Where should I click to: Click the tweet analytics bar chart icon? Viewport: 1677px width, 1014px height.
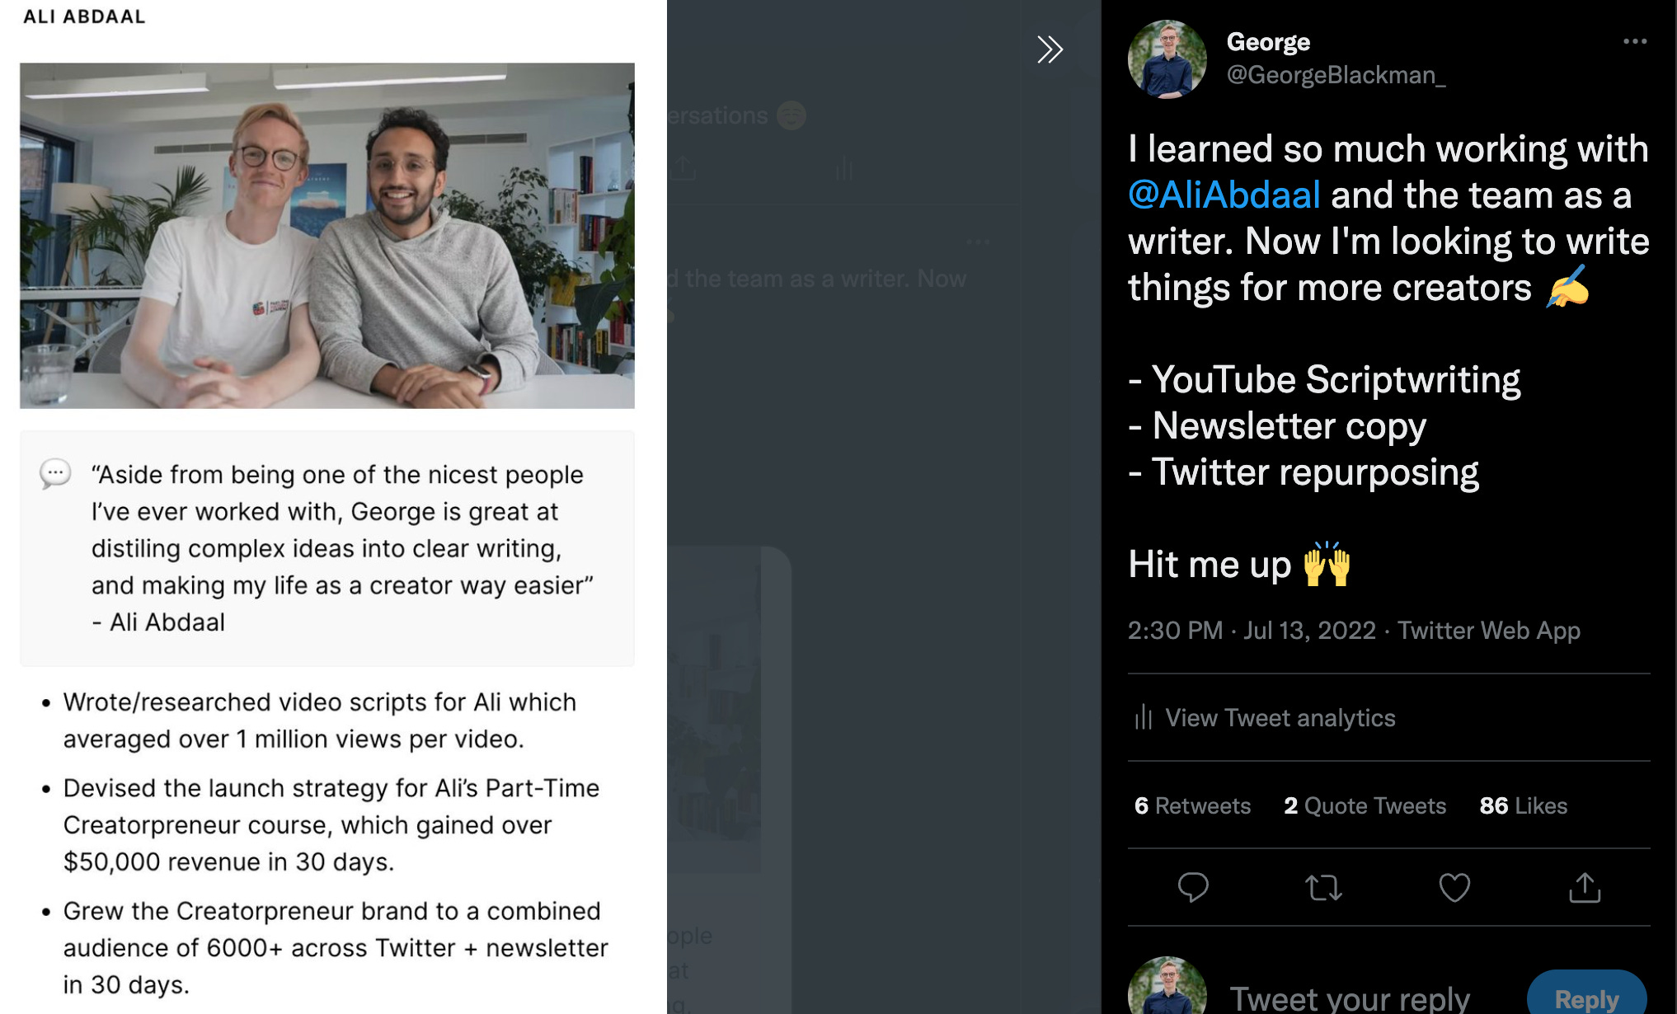[x=1143, y=717]
